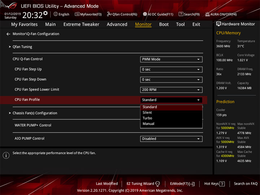
Task: Click the globe language icon
Action: (x=56, y=14)
